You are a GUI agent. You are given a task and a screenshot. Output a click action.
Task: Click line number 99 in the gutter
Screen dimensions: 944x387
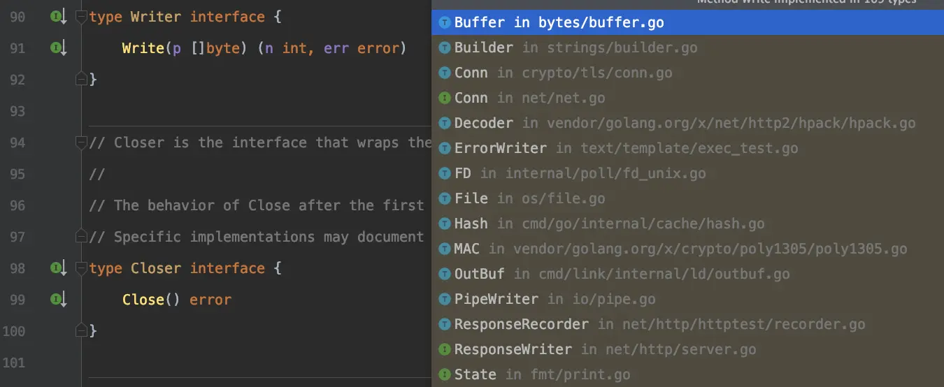[17, 300]
